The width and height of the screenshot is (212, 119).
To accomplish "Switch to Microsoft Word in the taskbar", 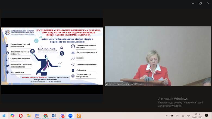I will point(54,116).
